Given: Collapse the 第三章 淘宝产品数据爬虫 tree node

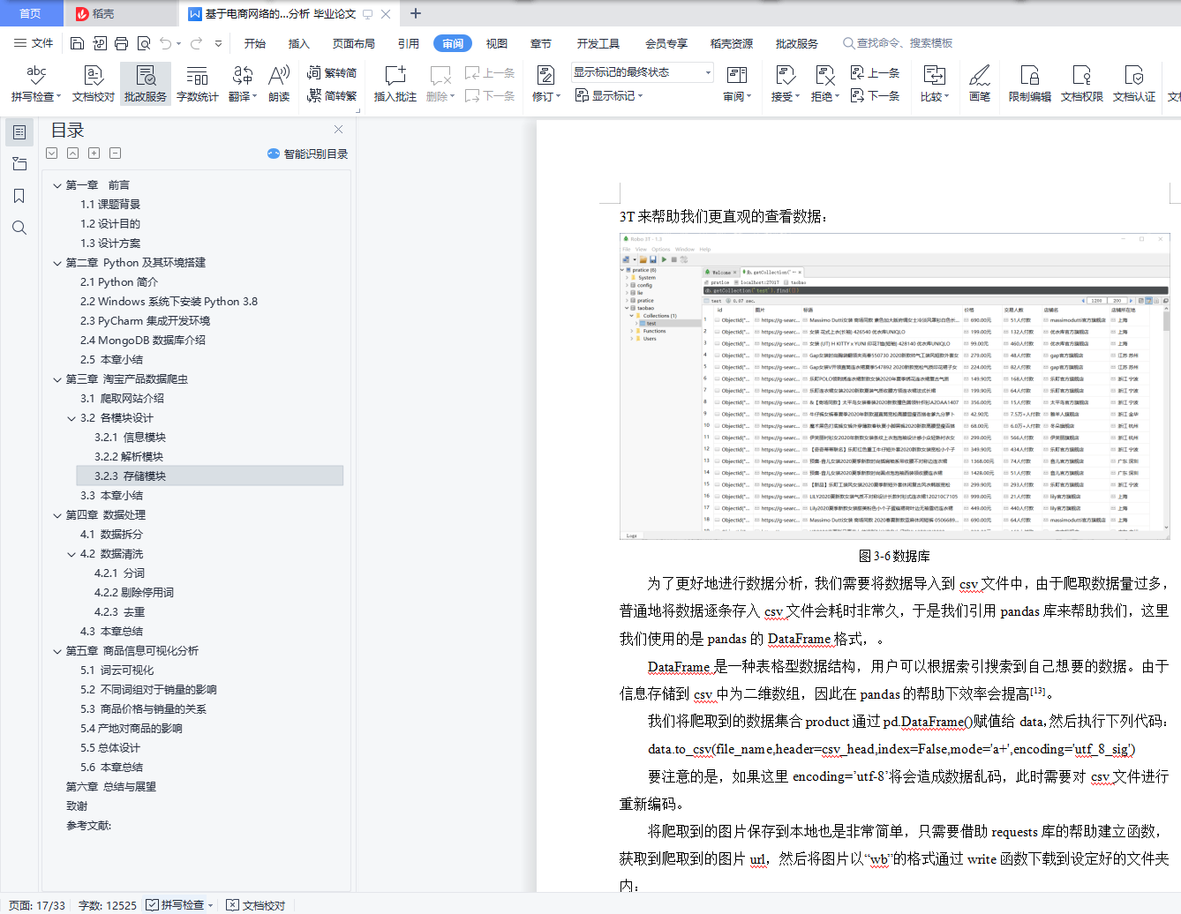Looking at the screenshot, I should (57, 379).
